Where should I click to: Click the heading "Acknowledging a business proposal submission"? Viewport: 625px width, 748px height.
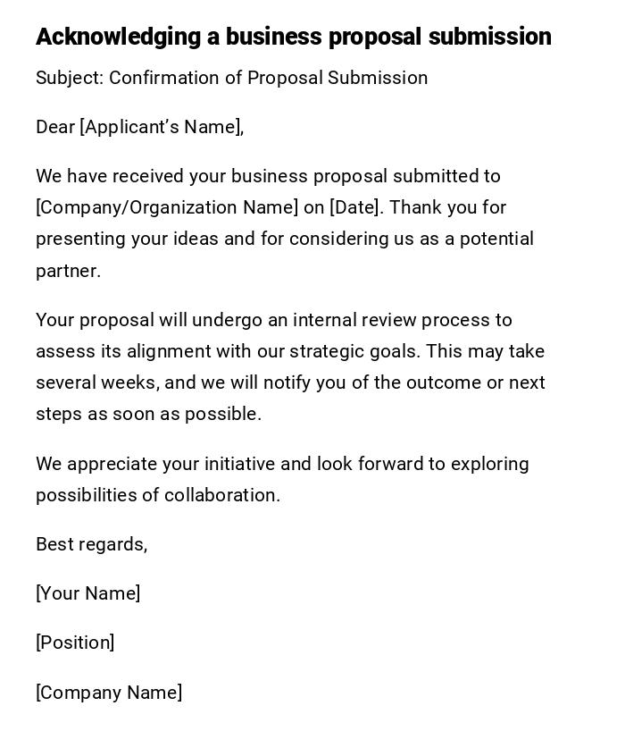(x=293, y=37)
